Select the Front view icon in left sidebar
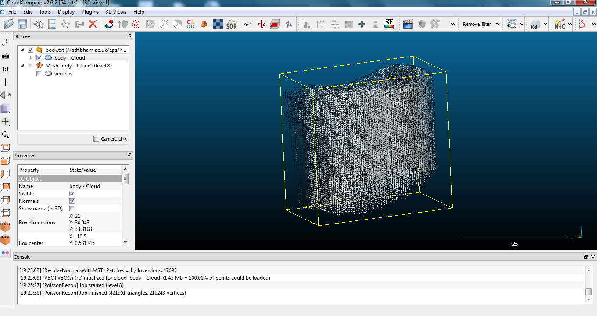The height and width of the screenshot is (316, 597). (6, 226)
